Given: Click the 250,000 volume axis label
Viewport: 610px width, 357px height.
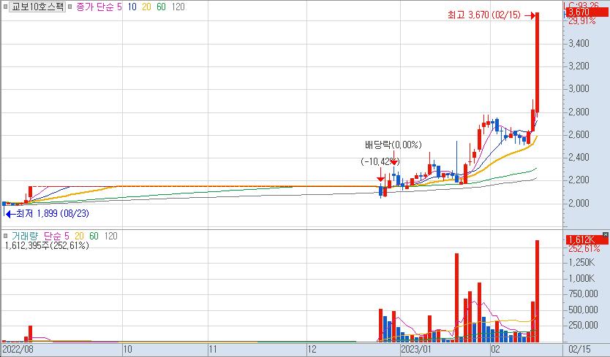Looking at the screenshot, I should [583, 326].
